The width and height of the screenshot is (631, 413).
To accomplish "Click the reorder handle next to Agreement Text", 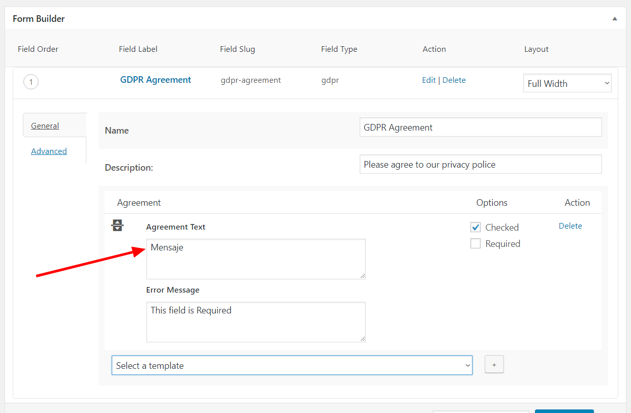I will point(117,225).
